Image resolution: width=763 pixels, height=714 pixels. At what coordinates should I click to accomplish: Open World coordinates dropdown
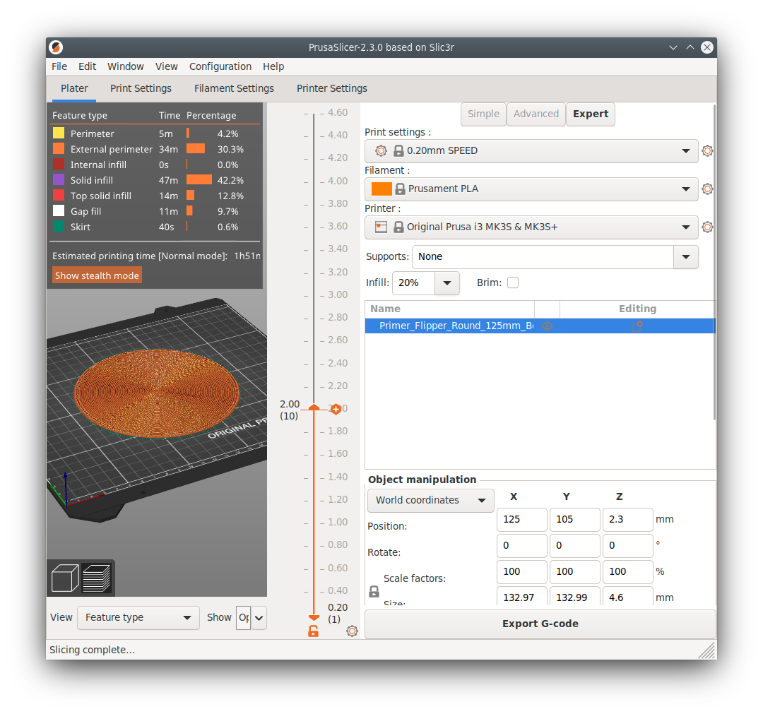point(431,501)
